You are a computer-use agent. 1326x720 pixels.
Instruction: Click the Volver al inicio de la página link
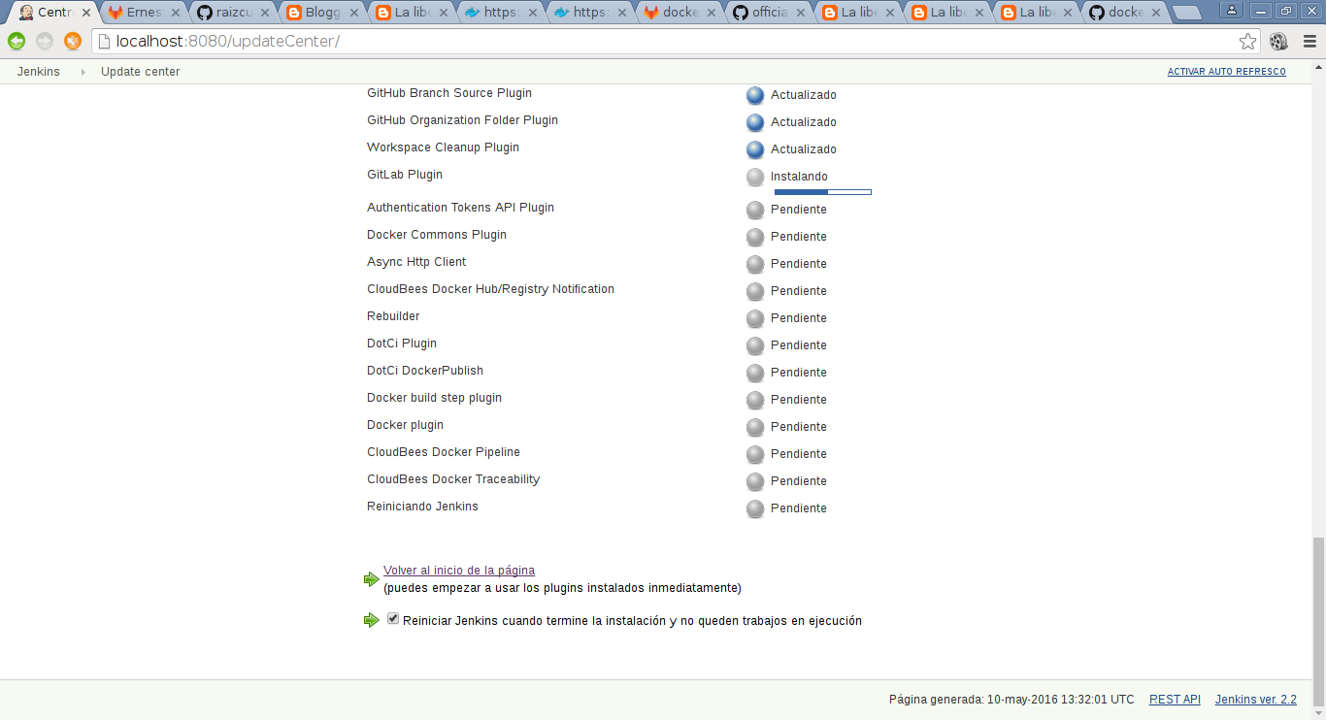click(458, 571)
